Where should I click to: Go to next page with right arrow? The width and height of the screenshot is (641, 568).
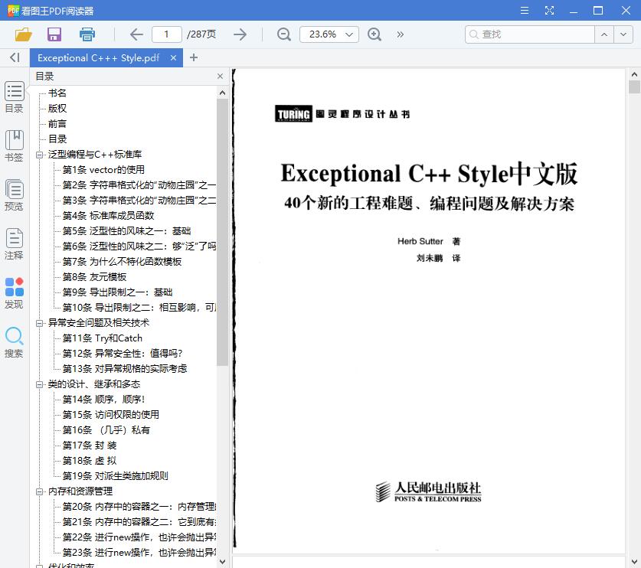[240, 34]
